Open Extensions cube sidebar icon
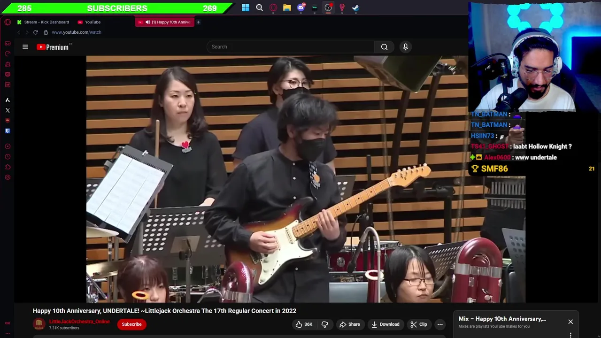Screen dimensions: 601x338 pyautogui.click(x=8, y=167)
